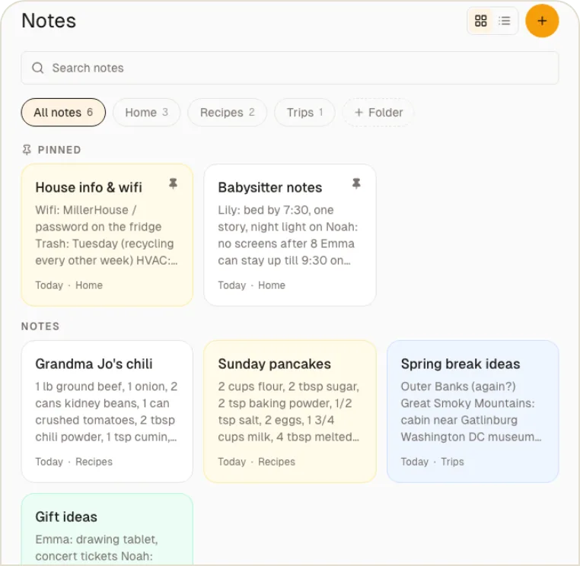Image resolution: width=580 pixels, height=566 pixels.
Task: Filter by the Recipes folder
Action: click(227, 113)
